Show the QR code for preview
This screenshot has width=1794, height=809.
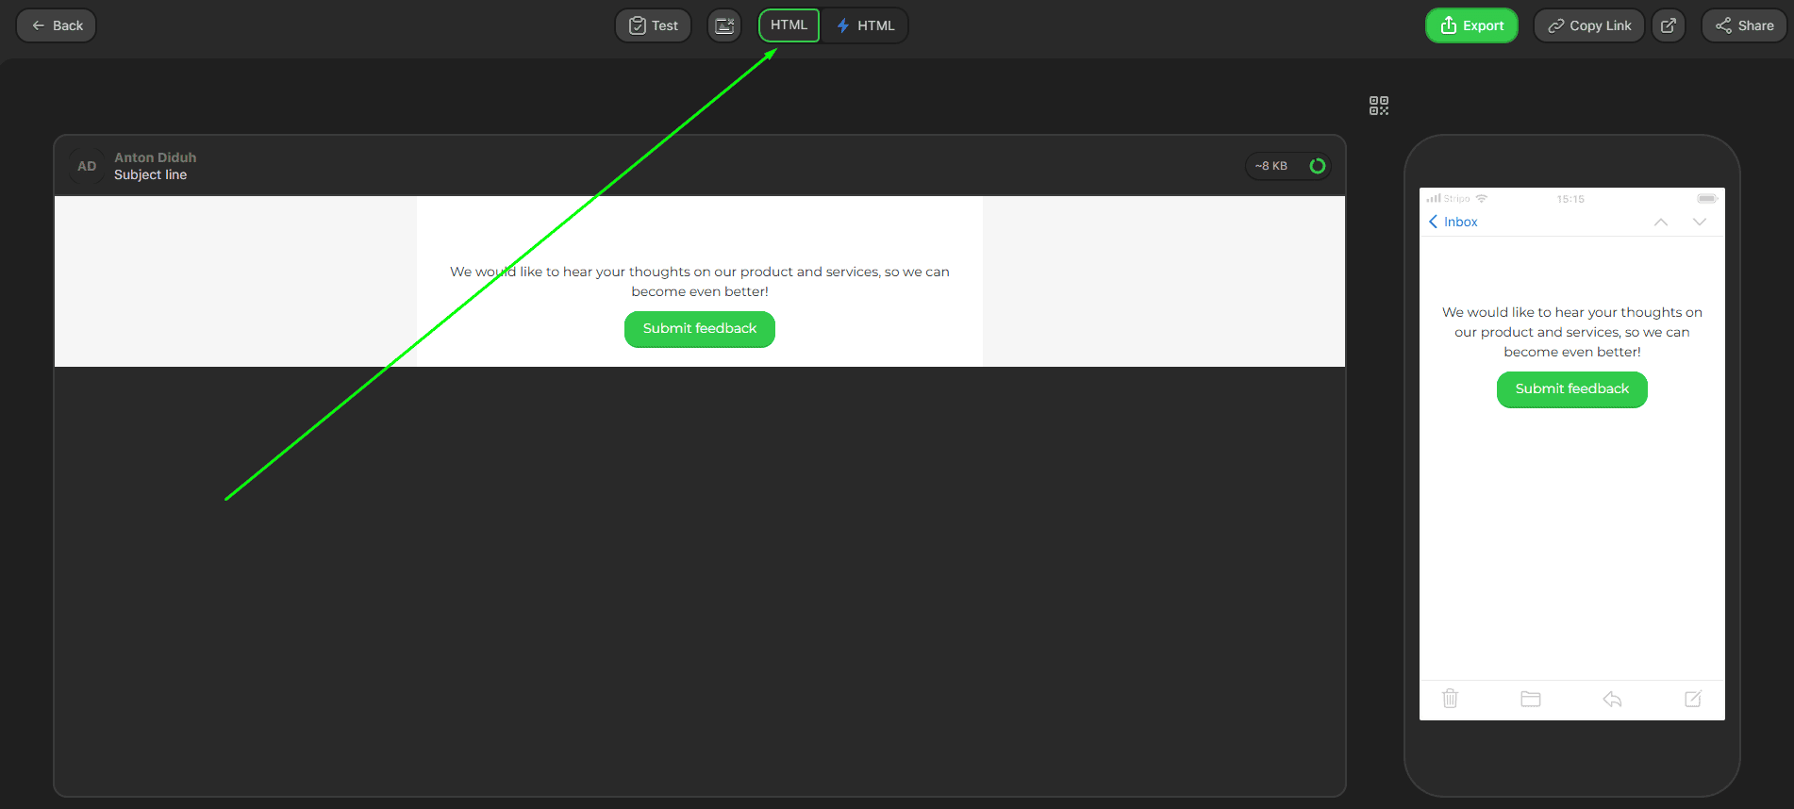1378,106
